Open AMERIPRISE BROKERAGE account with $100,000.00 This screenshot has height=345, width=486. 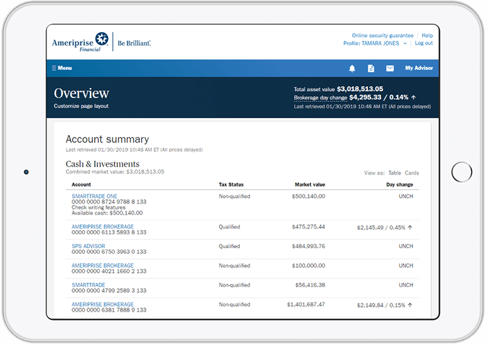pyautogui.click(x=102, y=266)
